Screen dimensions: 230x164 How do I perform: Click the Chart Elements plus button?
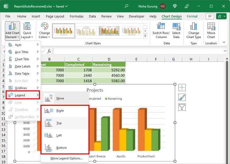[182, 88]
